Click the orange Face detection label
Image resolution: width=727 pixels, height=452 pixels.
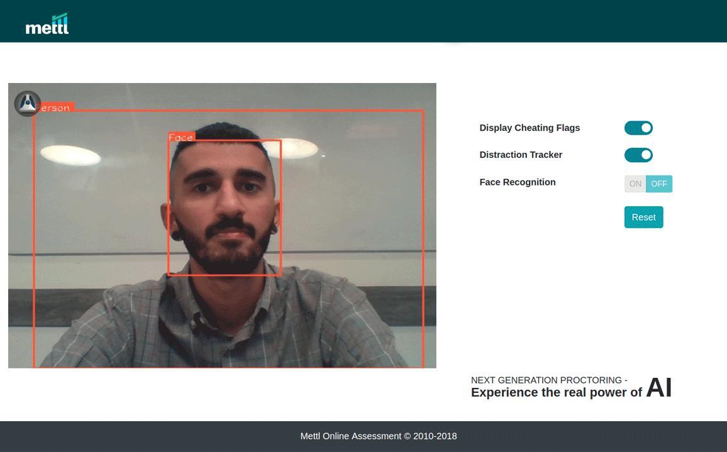point(181,137)
